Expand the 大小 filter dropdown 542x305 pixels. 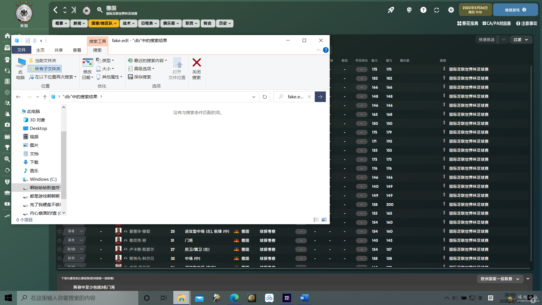click(x=105, y=69)
